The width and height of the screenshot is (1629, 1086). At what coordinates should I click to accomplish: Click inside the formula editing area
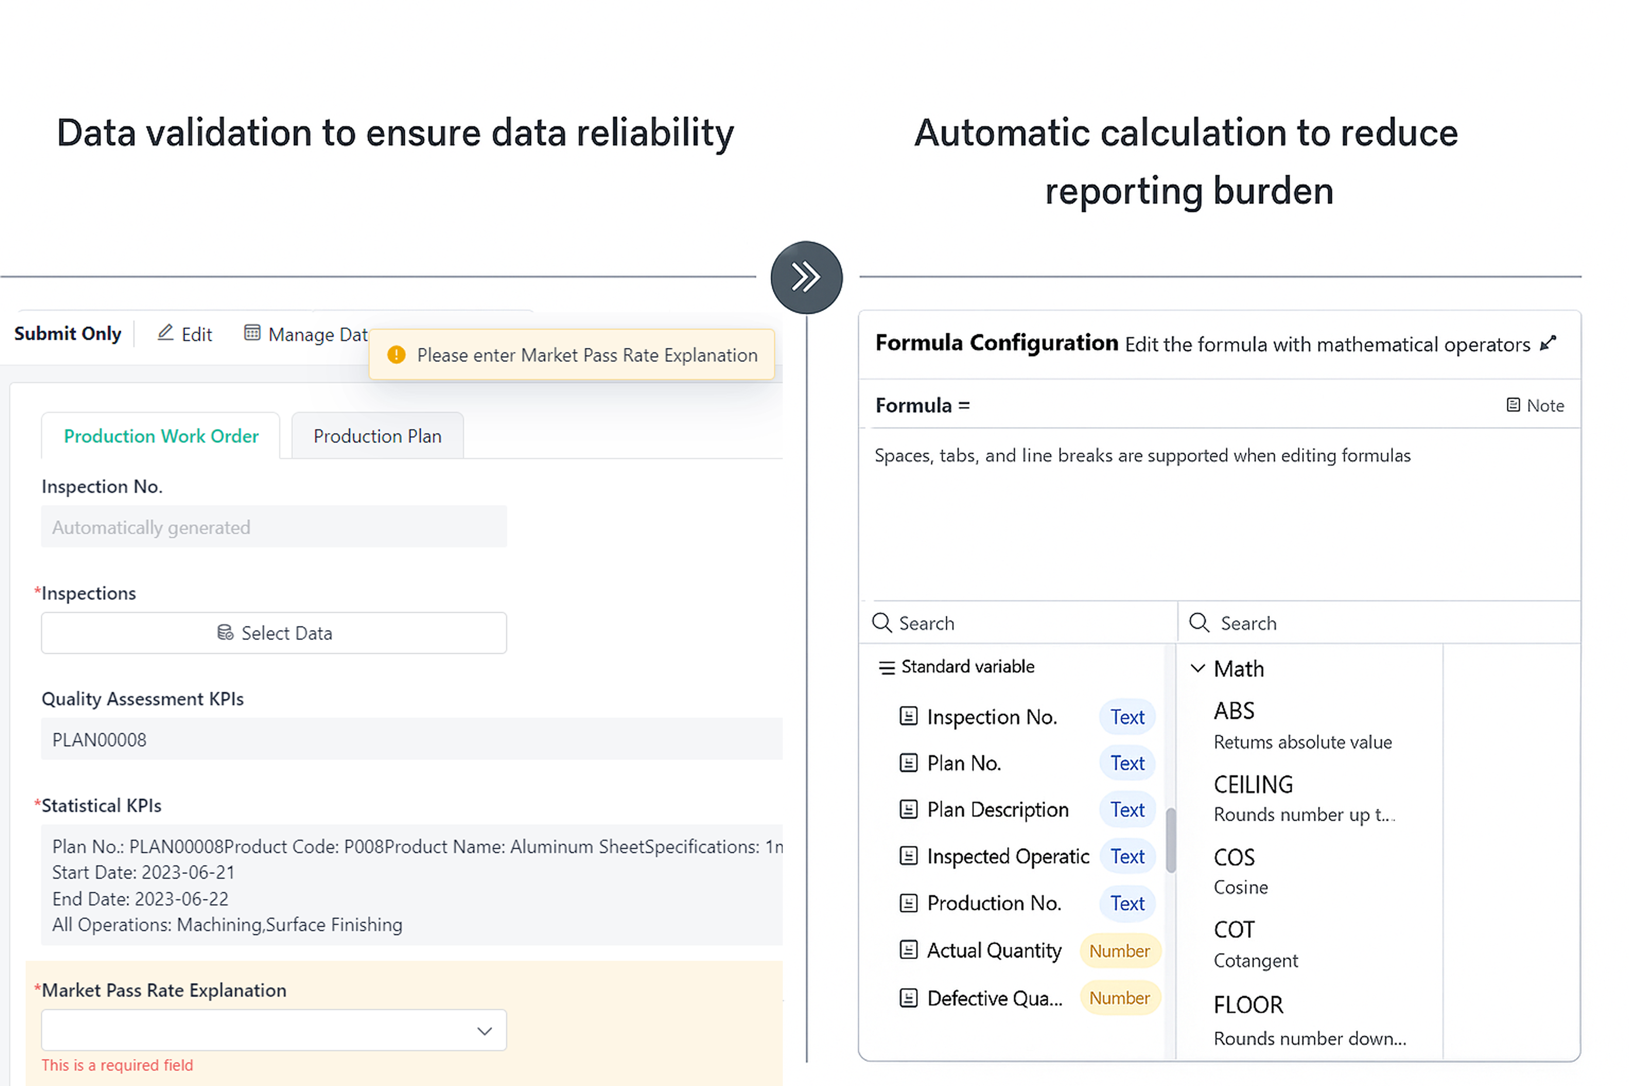click(1219, 526)
